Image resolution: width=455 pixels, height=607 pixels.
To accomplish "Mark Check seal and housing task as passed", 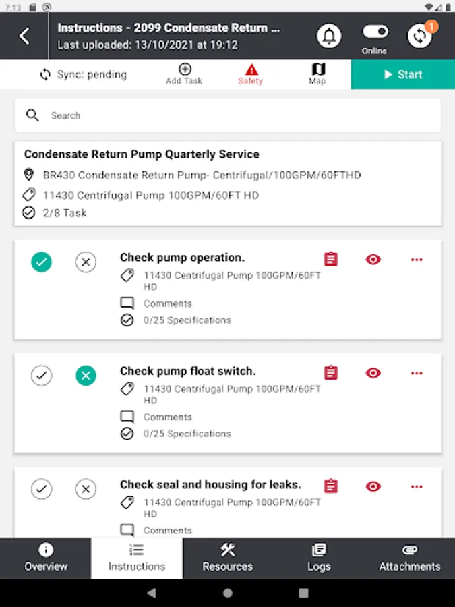I will 42,489.
